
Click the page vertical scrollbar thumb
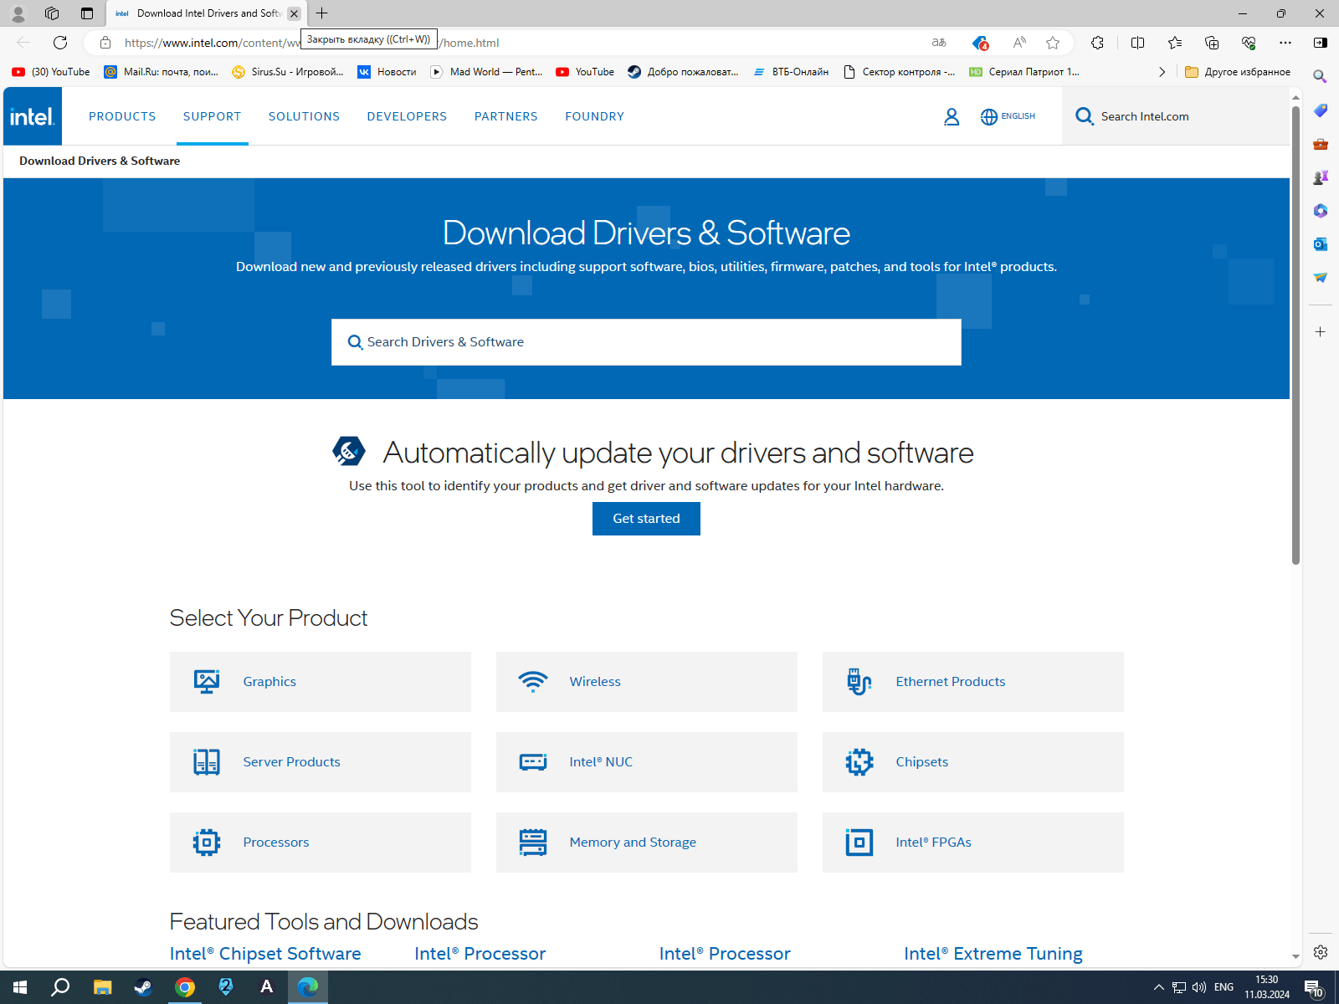pos(1295,335)
